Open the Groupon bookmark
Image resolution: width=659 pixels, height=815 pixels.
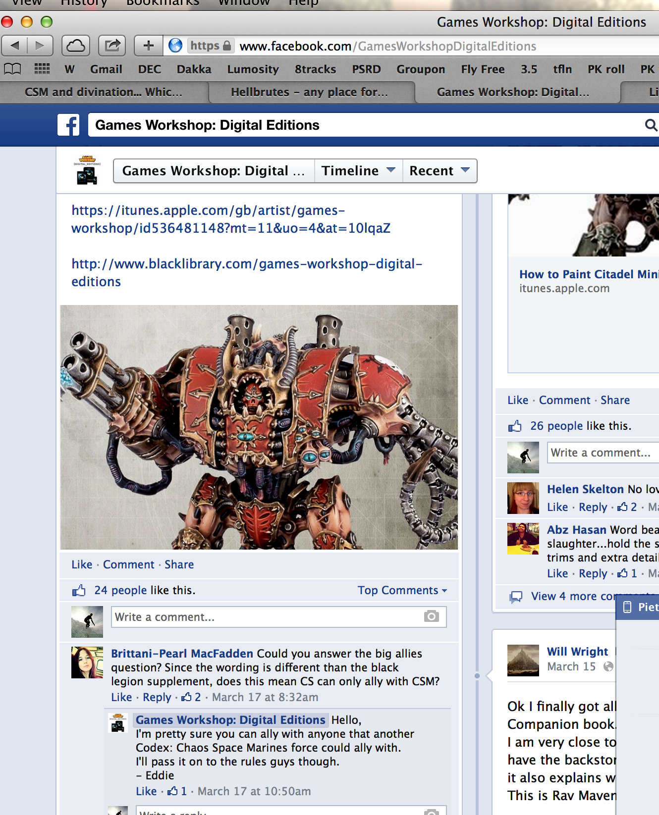[421, 69]
